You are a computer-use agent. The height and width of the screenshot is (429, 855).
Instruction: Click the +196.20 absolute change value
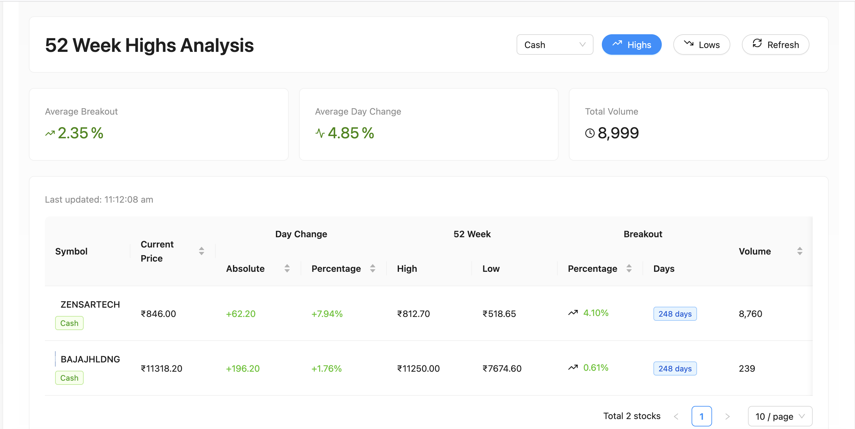(x=243, y=368)
